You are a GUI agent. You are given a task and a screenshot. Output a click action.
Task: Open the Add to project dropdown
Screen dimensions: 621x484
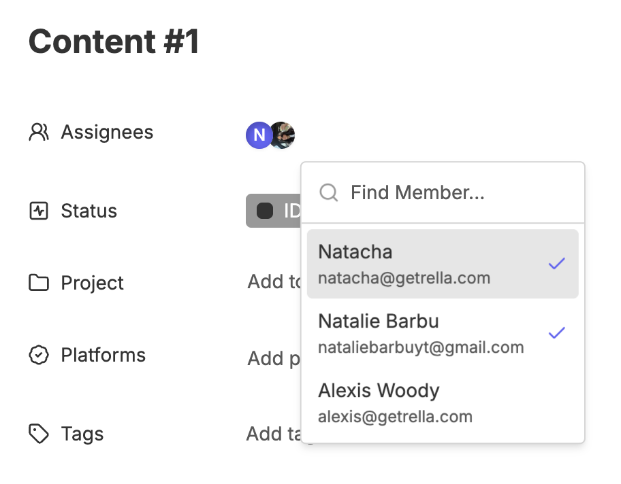pos(274,282)
